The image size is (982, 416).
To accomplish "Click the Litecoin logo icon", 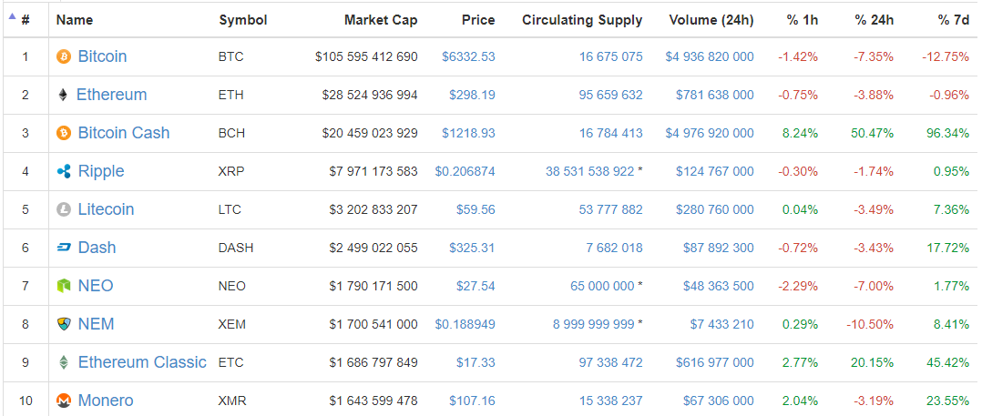I will pos(64,209).
